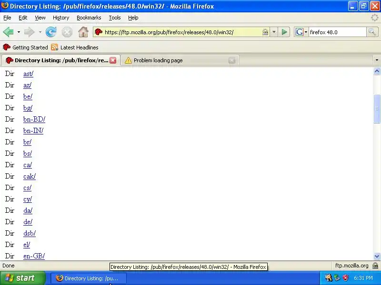Click the scrollbar up arrow

(x=377, y=71)
